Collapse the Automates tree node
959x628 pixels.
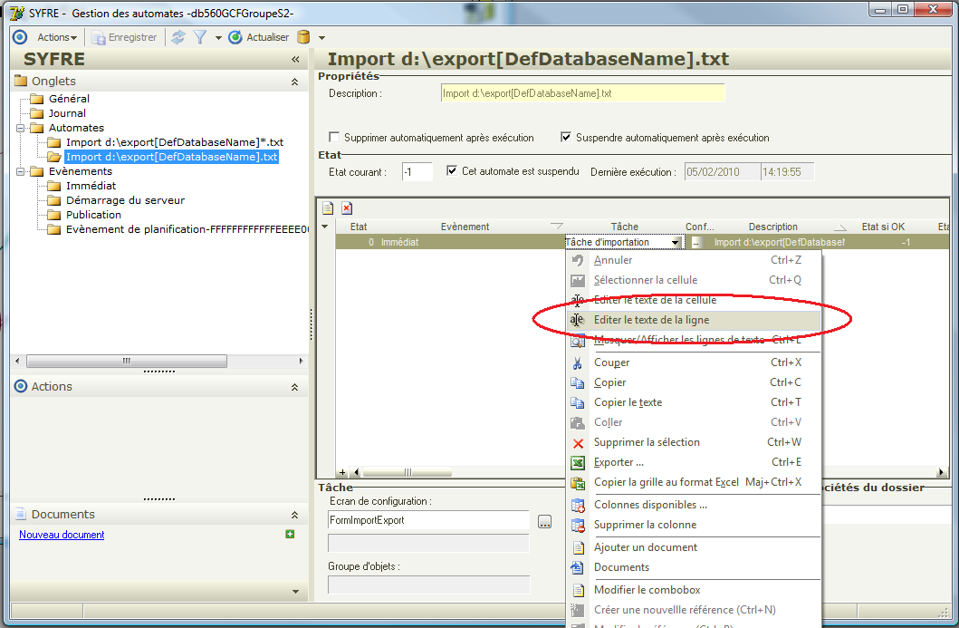coord(20,128)
